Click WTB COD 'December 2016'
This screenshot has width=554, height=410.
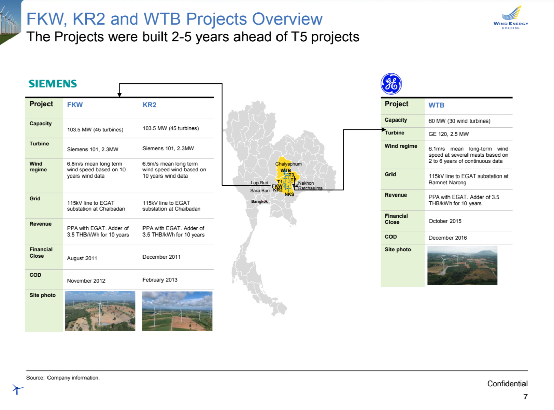447,238
